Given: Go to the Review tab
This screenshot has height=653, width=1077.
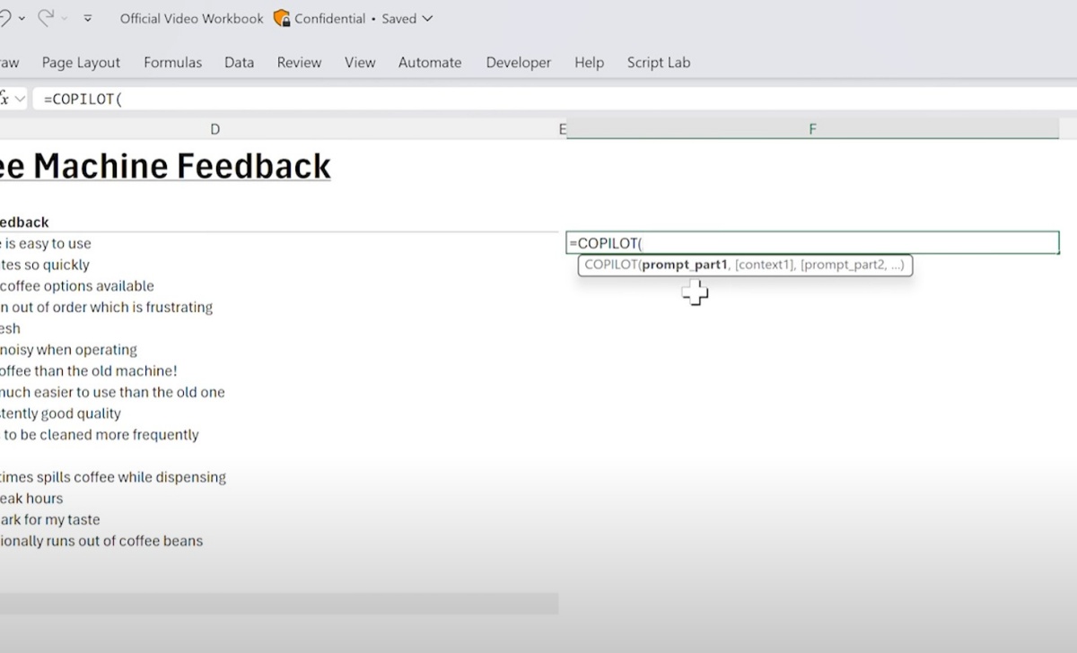Looking at the screenshot, I should [x=299, y=63].
